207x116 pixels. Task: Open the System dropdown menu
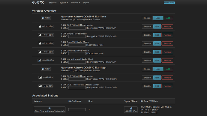64,3
